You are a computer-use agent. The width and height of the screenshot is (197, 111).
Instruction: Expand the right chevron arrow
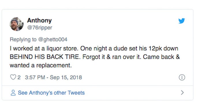[182, 93]
